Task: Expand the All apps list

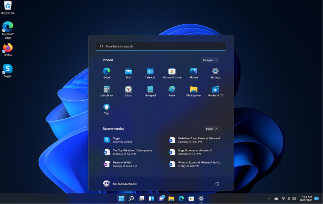Action: (x=210, y=60)
